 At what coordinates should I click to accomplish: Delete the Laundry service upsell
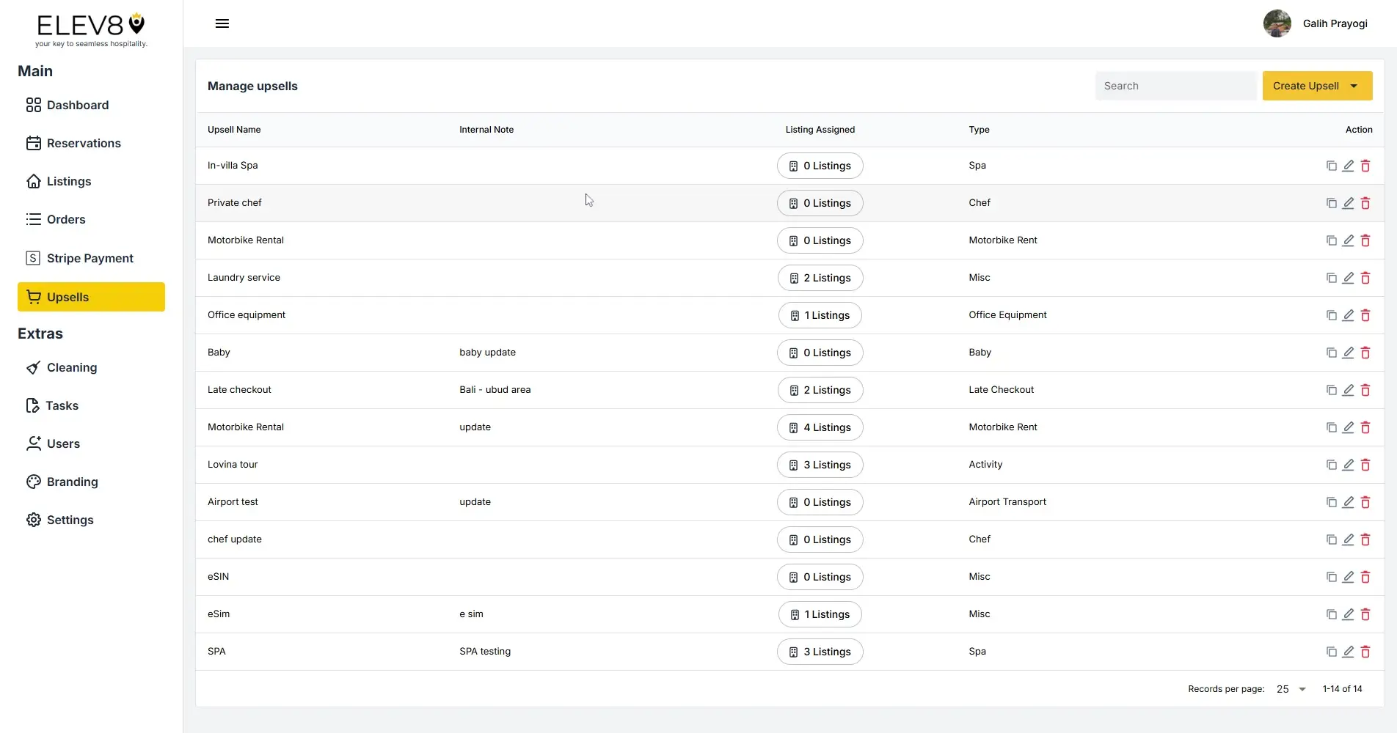pos(1365,278)
